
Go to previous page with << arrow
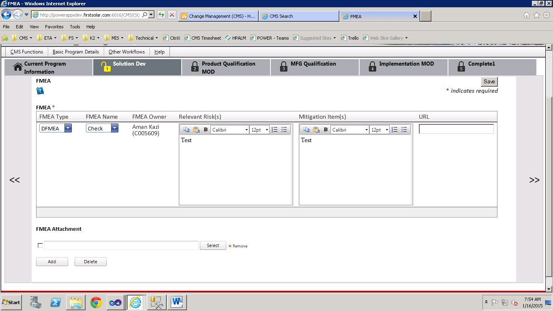15,180
